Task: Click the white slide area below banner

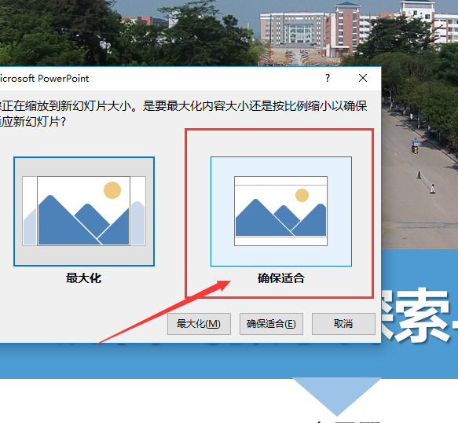Action: click(146, 401)
